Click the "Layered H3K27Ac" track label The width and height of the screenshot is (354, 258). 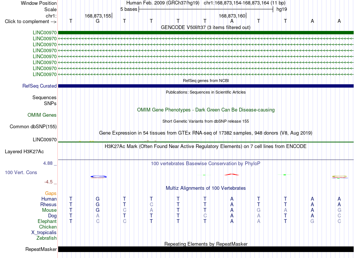point(24,152)
